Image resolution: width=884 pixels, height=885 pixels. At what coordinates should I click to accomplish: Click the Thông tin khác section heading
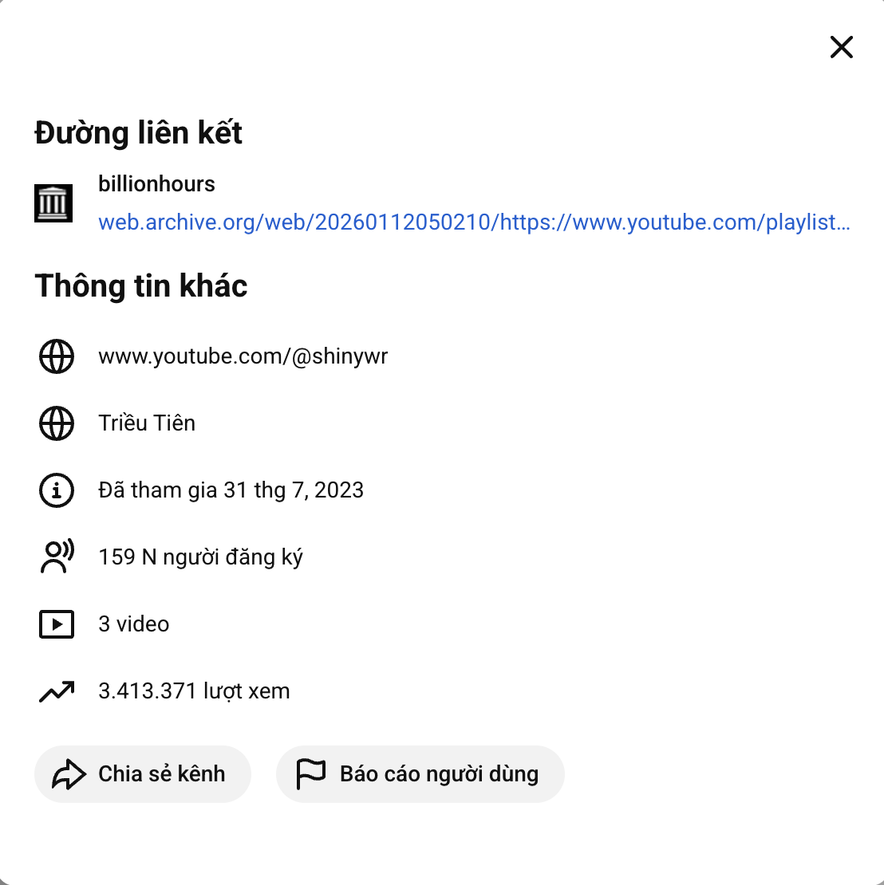coord(140,285)
